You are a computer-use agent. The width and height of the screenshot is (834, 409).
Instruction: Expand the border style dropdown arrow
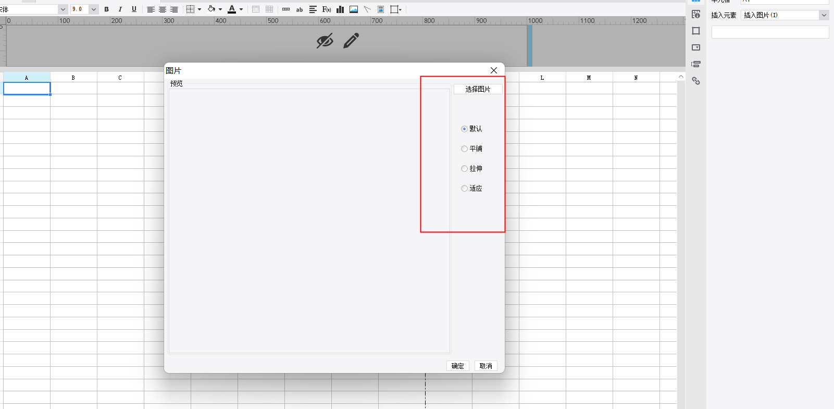(x=200, y=9)
